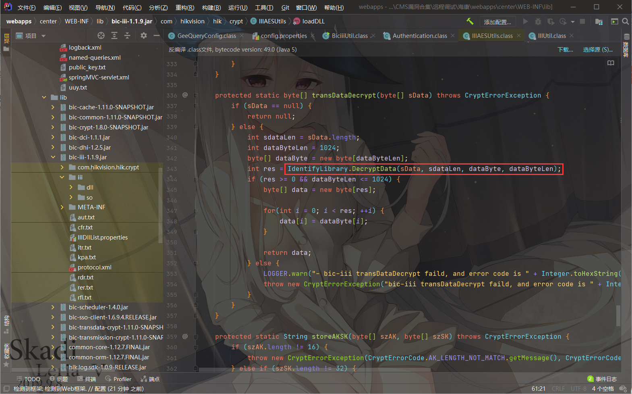Open the Endpoints (端点) tool window
The height and width of the screenshot is (394, 632).
[x=150, y=379]
